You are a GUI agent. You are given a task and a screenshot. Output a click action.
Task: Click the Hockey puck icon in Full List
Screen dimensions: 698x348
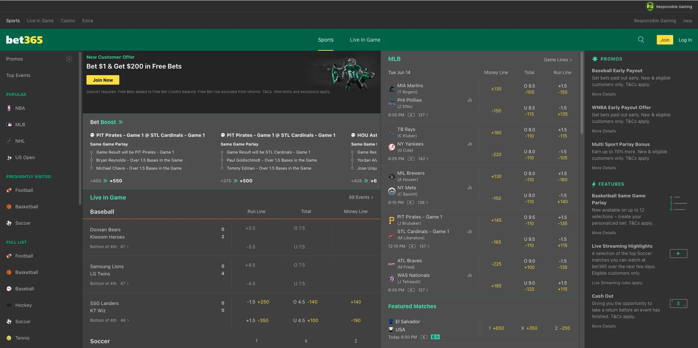click(x=9, y=305)
